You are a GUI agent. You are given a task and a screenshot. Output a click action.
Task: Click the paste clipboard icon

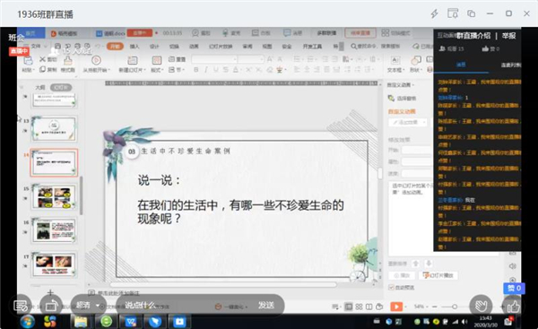pos(28,60)
